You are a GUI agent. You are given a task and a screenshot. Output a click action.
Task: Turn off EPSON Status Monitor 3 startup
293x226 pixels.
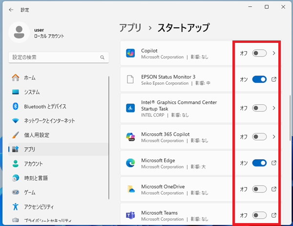click(259, 79)
